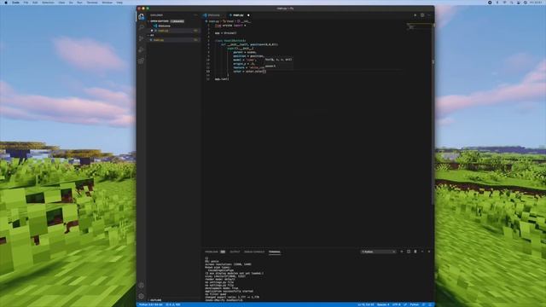Image resolution: width=546 pixels, height=307 pixels.
Task: Open File menu in macOS menu bar
Action: tap(26, 3)
